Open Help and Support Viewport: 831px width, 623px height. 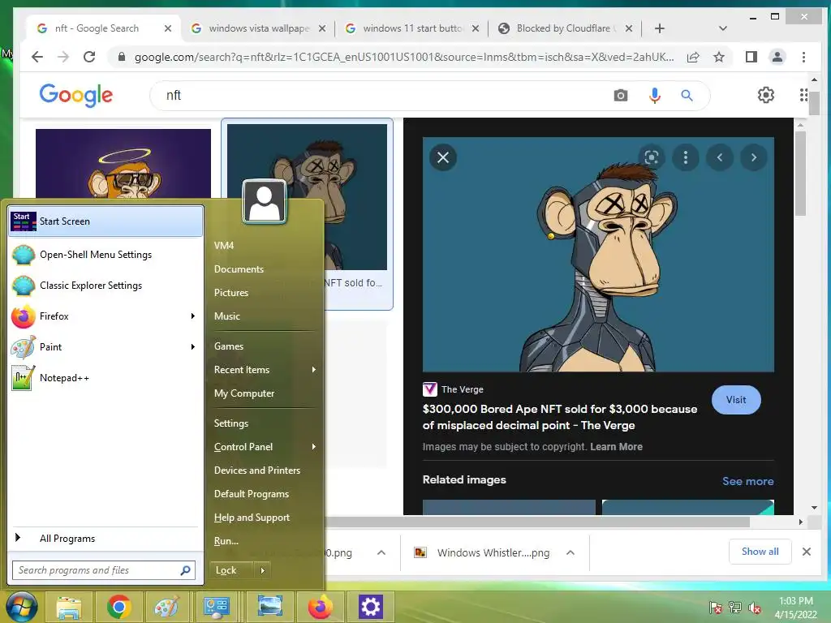click(252, 517)
